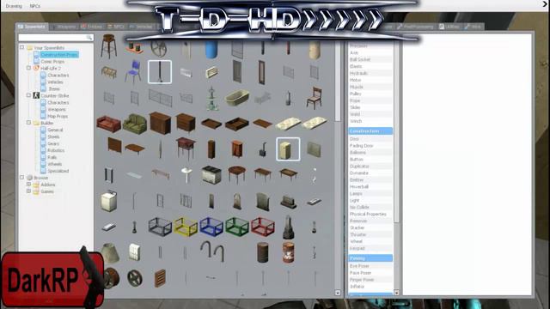Spawn the old stove prop

pyautogui.click(x=211, y=174)
